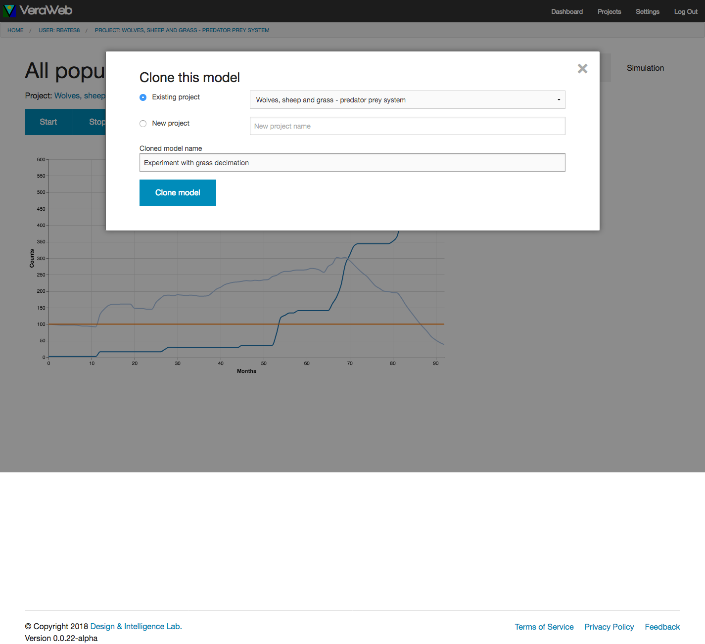Click the Cloned model name text field
The width and height of the screenshot is (705, 644).
[352, 163]
